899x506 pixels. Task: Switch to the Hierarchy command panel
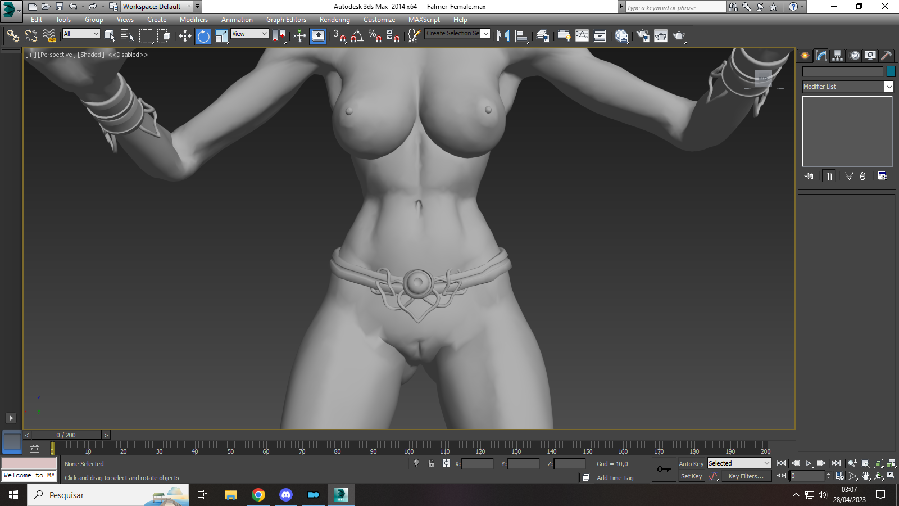pyautogui.click(x=838, y=55)
